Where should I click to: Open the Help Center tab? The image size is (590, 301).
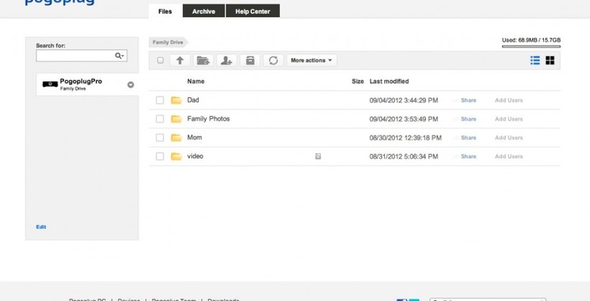[x=253, y=11]
